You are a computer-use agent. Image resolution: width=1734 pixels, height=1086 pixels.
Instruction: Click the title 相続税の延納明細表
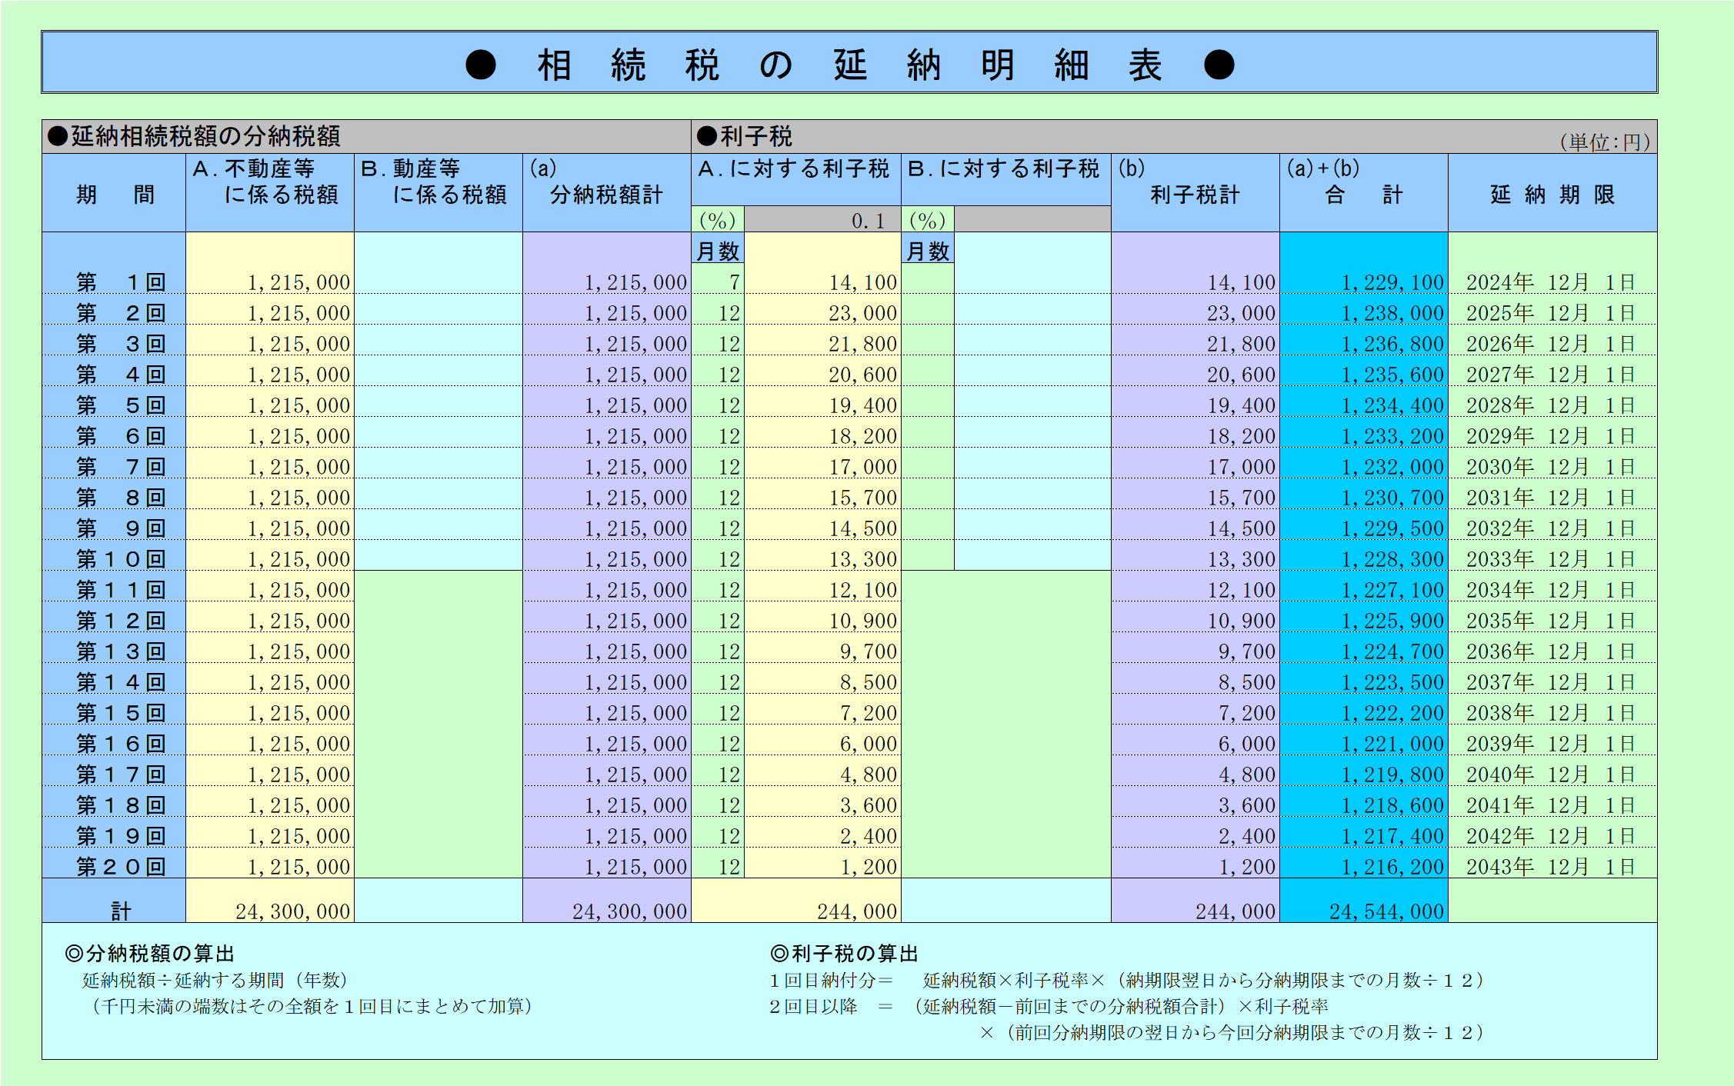(x=849, y=65)
